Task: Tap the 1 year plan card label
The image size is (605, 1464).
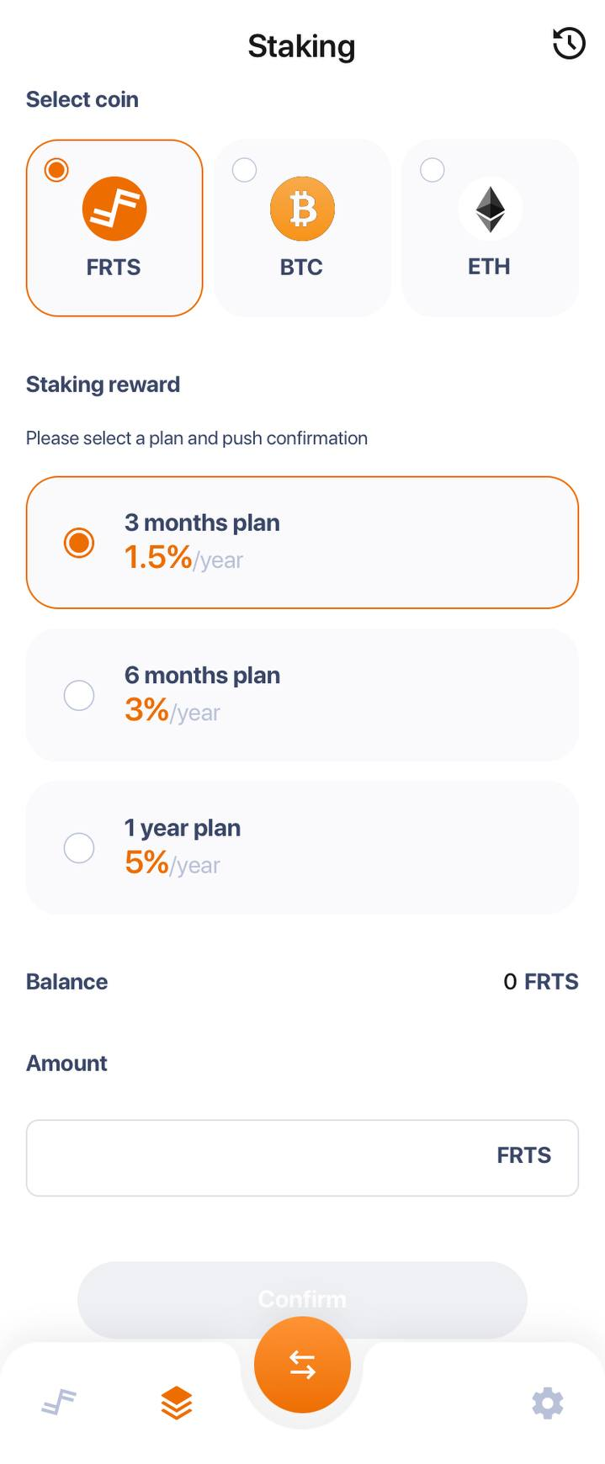Action: point(183,828)
